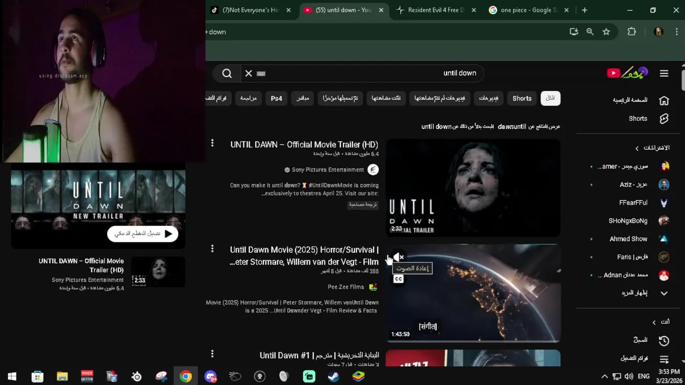Open Pee Zee Films channel name link

pos(346,287)
